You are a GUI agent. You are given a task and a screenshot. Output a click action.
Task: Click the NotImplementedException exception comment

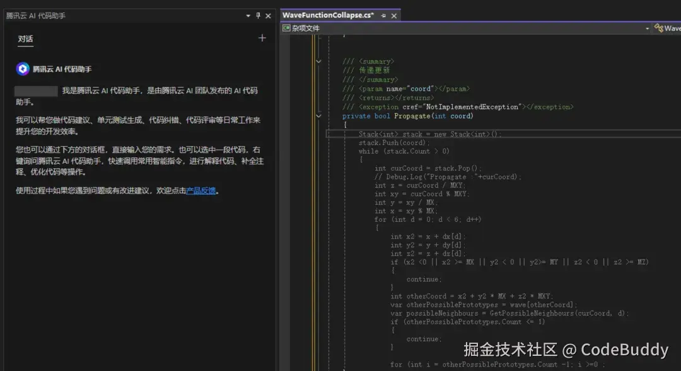coord(458,106)
